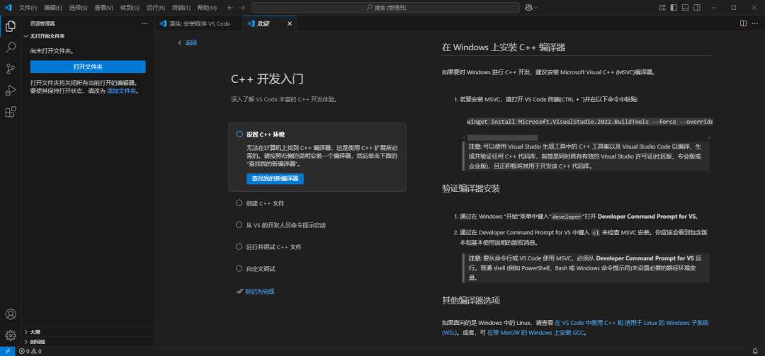Click the 添加文件夹 link
This screenshot has height=356, width=765.
point(122,91)
